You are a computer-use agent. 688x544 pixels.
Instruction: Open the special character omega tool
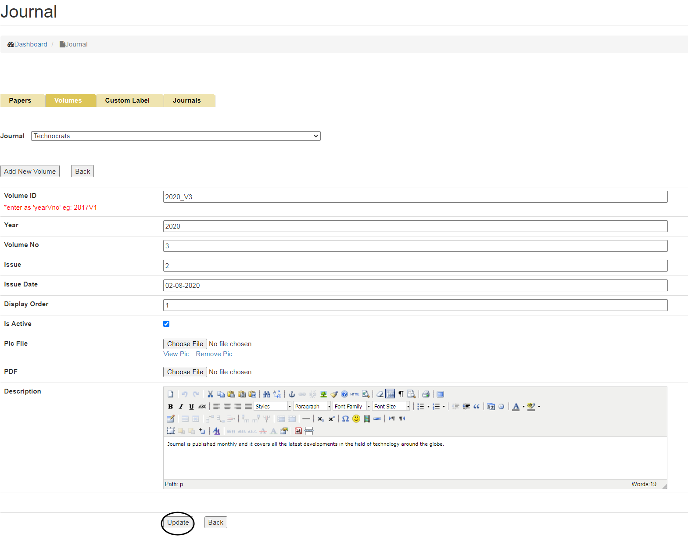(x=345, y=419)
